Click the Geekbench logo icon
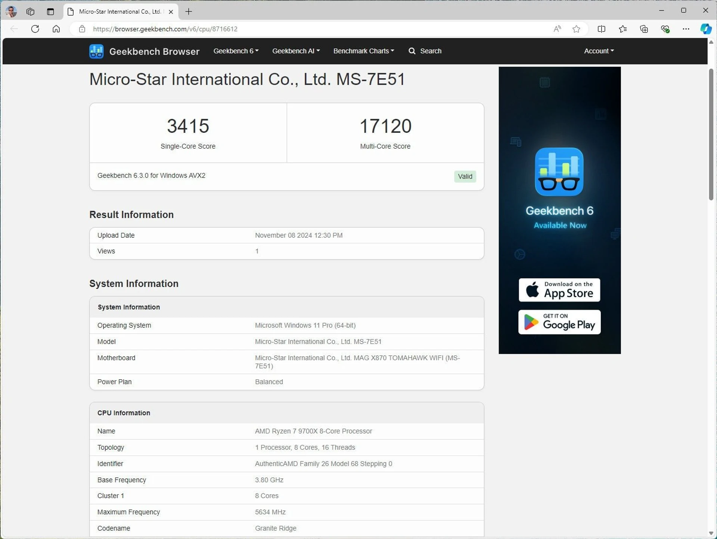This screenshot has width=717, height=539. (96, 51)
